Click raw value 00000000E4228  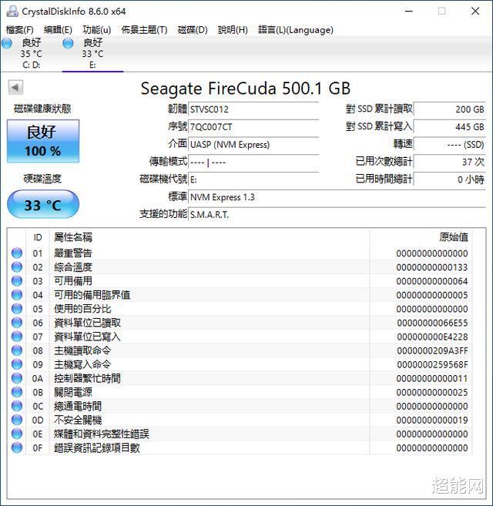tap(432, 337)
